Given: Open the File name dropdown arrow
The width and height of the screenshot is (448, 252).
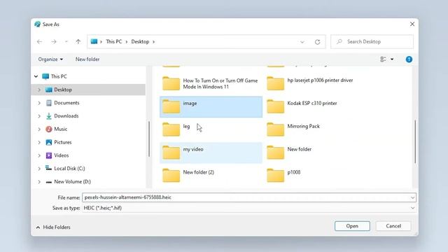Looking at the screenshot, I should pos(412,197).
